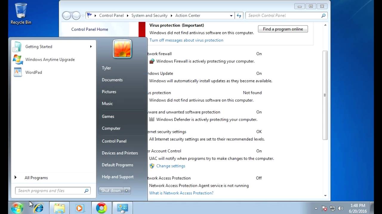Expand arrow after System and Security breadcrumb
Screen dimensions: 382x214
tap(172, 15)
